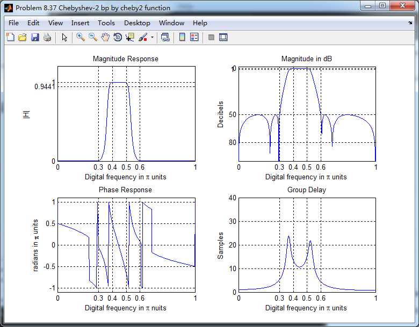This screenshot has height=327, width=419.
Task: Click the Decibels y-axis label
Action: coord(220,114)
